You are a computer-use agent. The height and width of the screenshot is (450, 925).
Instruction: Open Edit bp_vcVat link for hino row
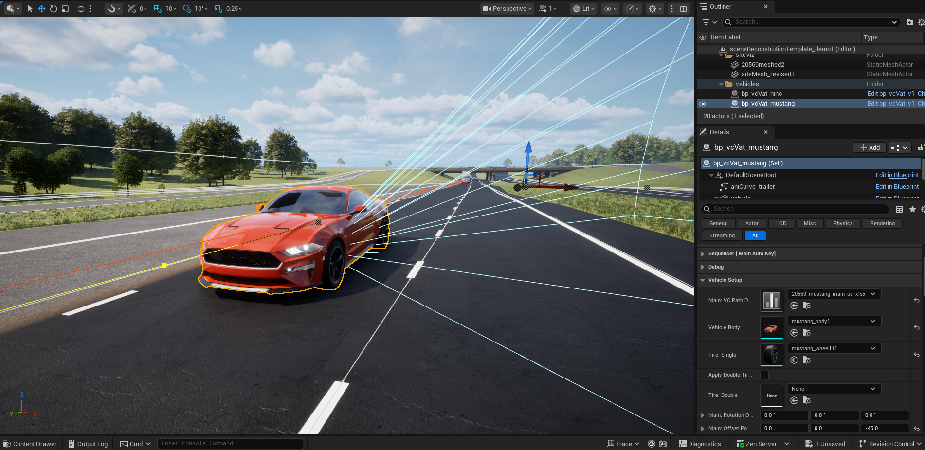896,94
